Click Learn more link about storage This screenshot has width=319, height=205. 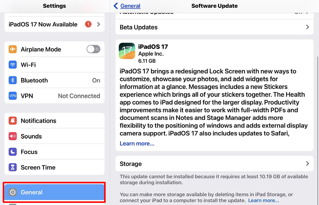point(263,200)
